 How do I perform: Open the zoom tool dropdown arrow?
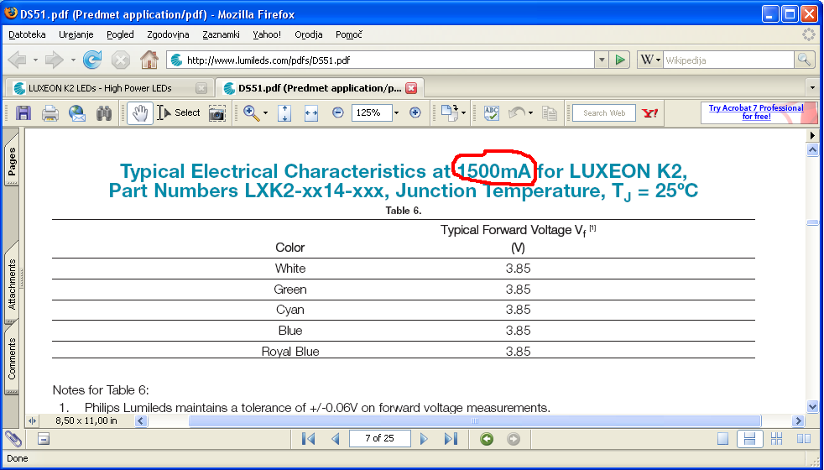265,113
